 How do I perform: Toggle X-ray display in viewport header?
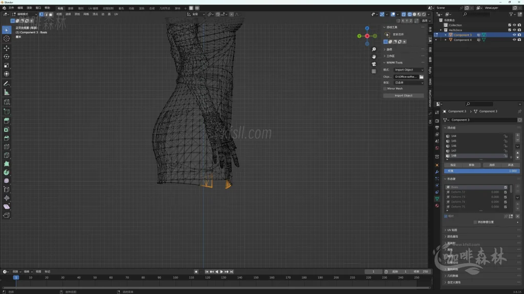403,14
